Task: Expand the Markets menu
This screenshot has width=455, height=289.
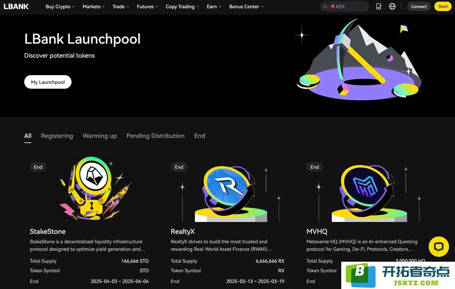Action: pyautogui.click(x=93, y=6)
